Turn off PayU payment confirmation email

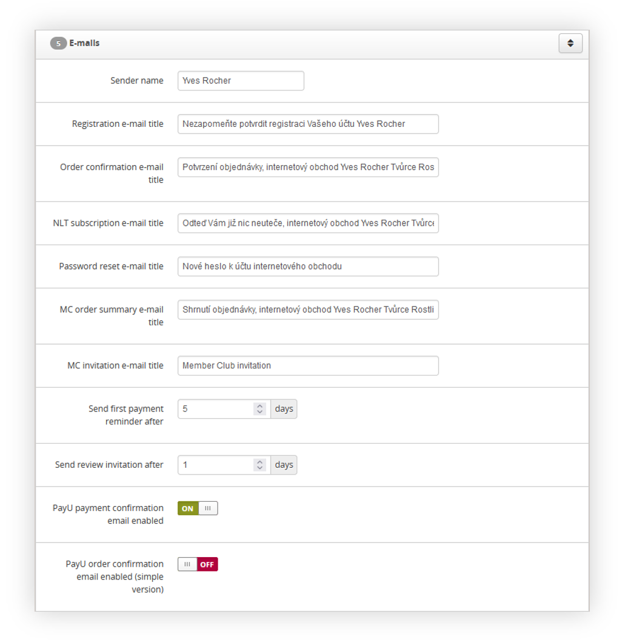click(x=198, y=509)
